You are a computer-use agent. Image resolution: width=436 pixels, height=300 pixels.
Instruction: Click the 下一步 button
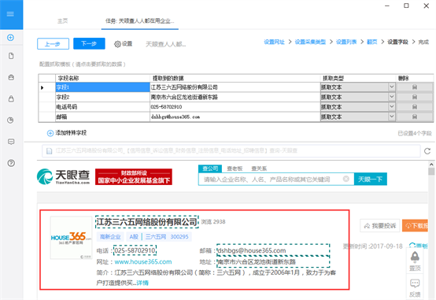[89, 43]
